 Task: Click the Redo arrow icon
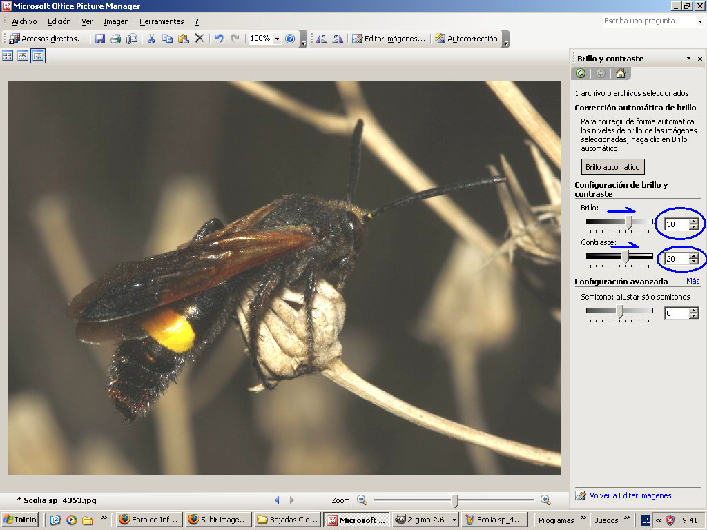tap(235, 39)
